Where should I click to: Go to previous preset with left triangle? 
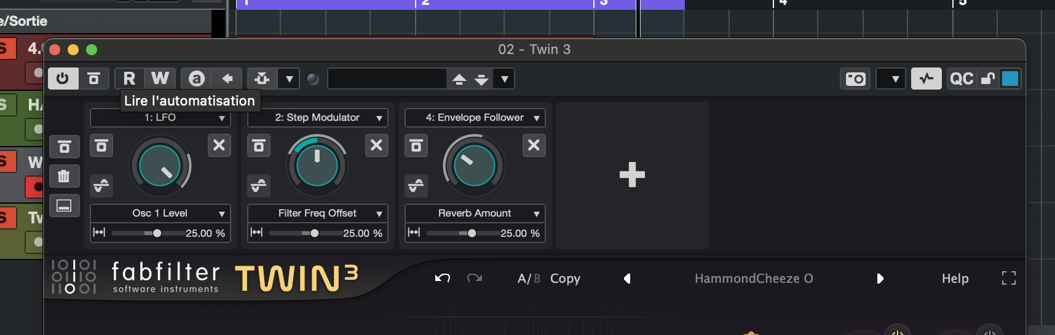pos(627,279)
